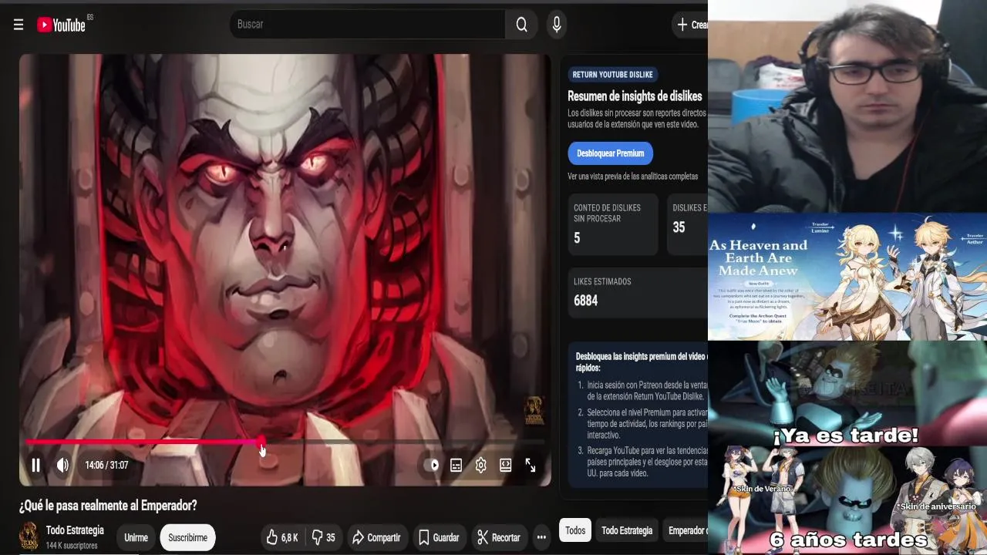Viewport: 987px width, 555px height.
Task: Mute the video volume
Action: tap(62, 465)
